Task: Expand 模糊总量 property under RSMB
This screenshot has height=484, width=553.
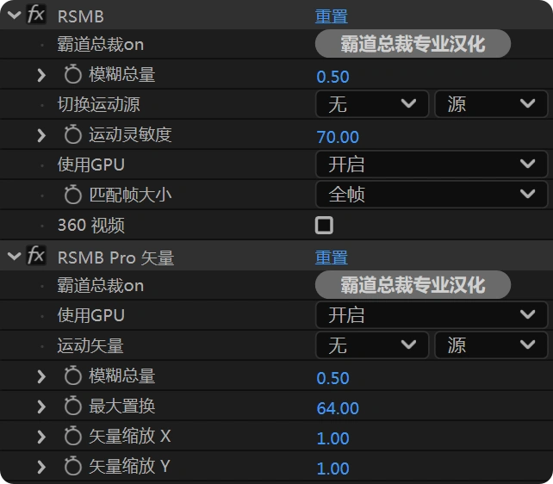Action: click(41, 75)
